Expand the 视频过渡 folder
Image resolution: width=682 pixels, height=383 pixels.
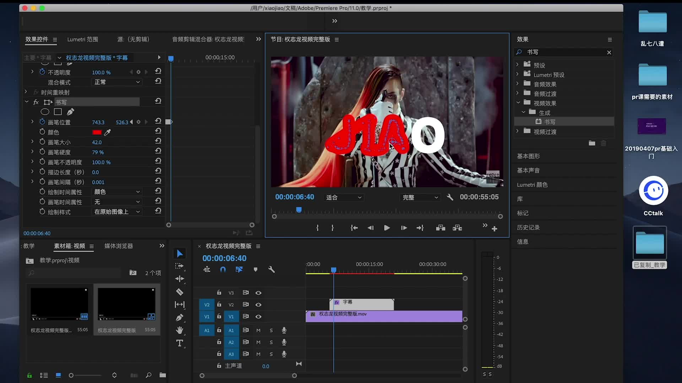coord(518,131)
